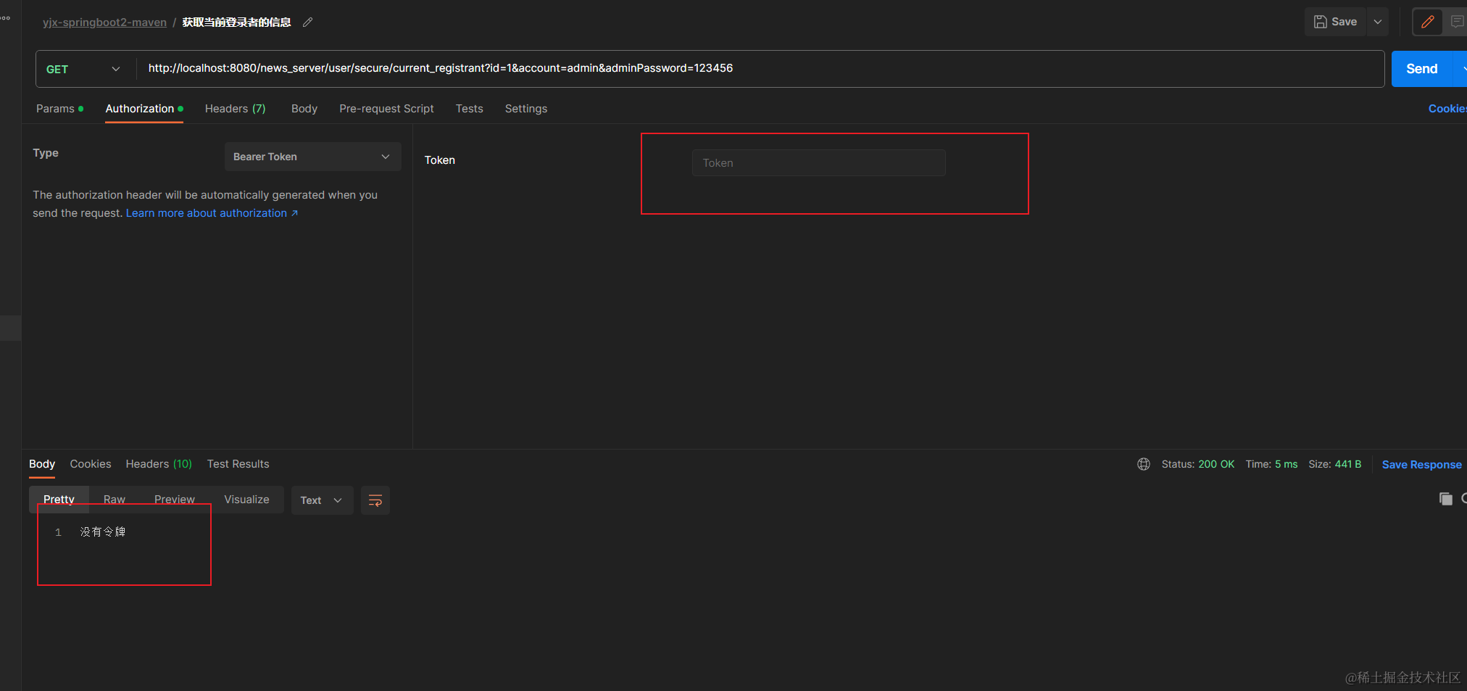Screen dimensions: 1467x691
Task: Switch to Raw response view
Action: click(115, 500)
